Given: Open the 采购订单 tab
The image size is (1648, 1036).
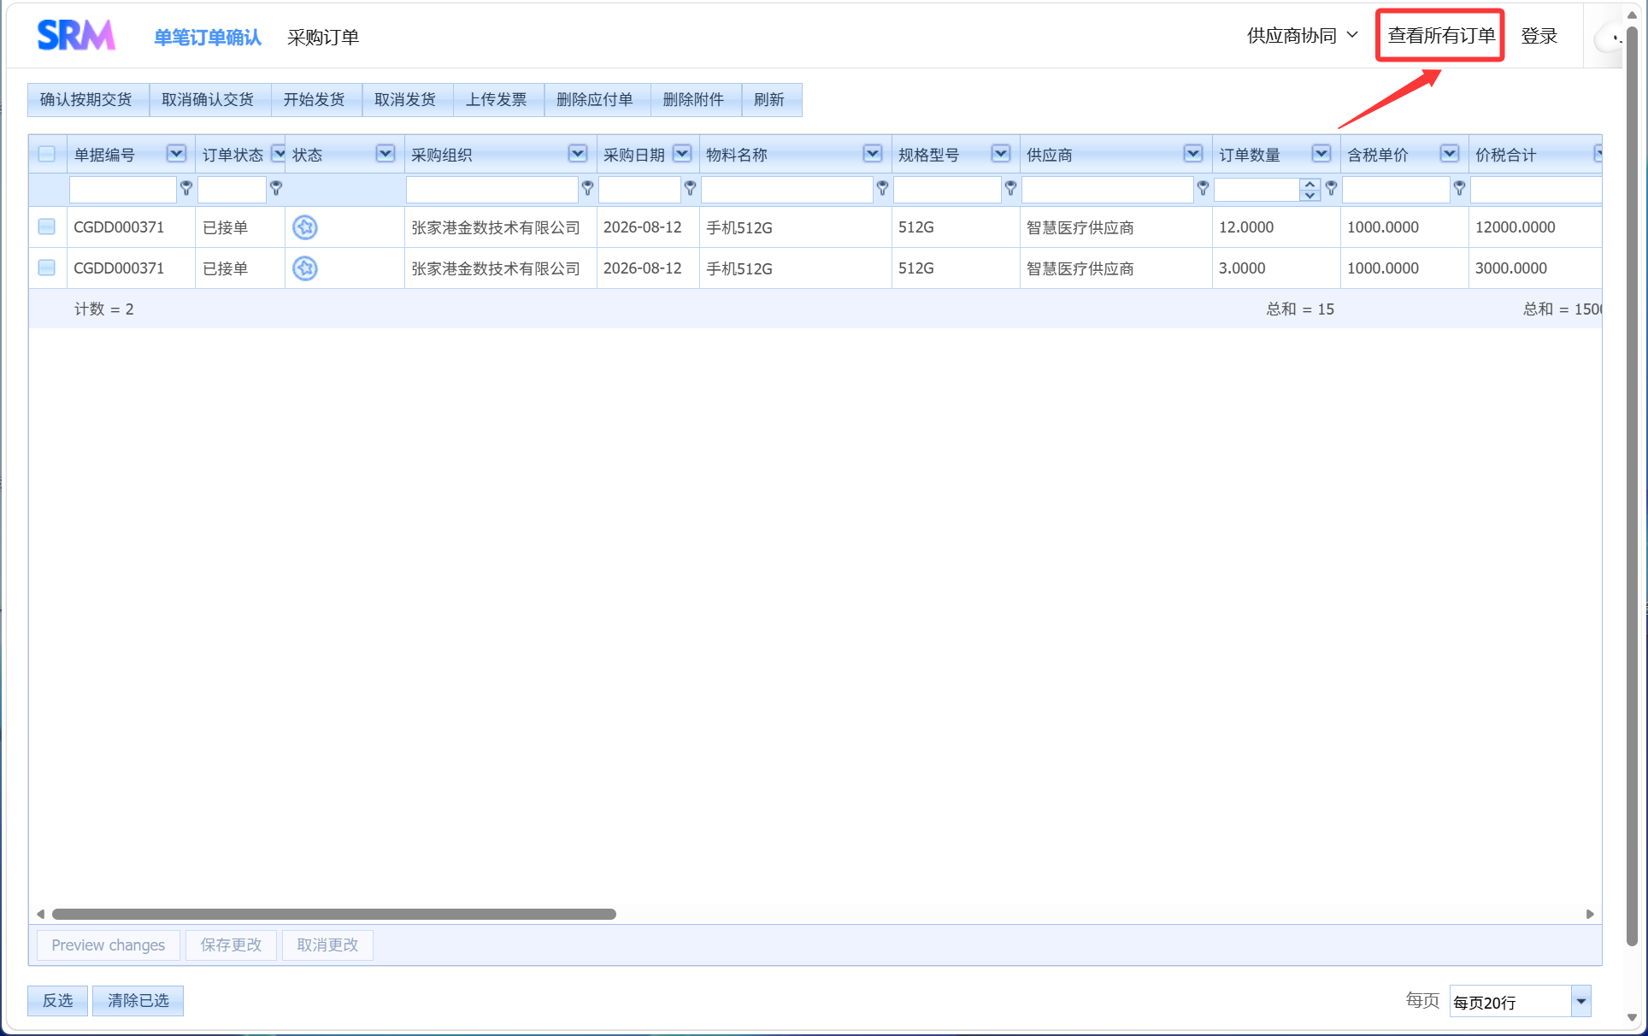Looking at the screenshot, I should click(323, 38).
